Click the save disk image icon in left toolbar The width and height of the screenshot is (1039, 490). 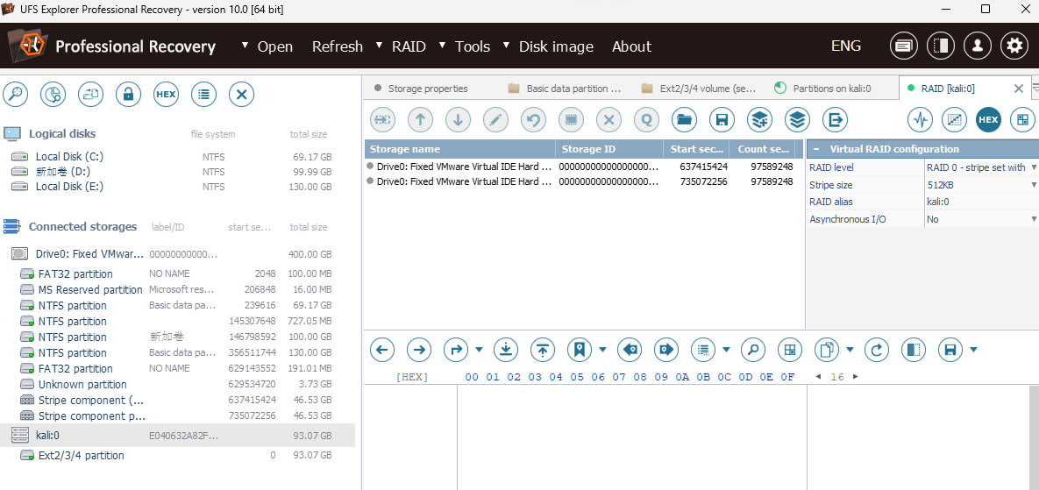91,94
